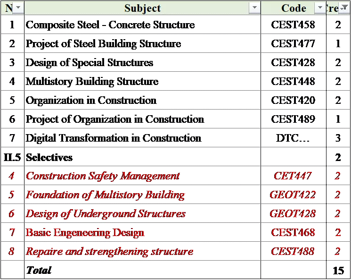Open the filter dropdown on the N column

tap(18, 8)
